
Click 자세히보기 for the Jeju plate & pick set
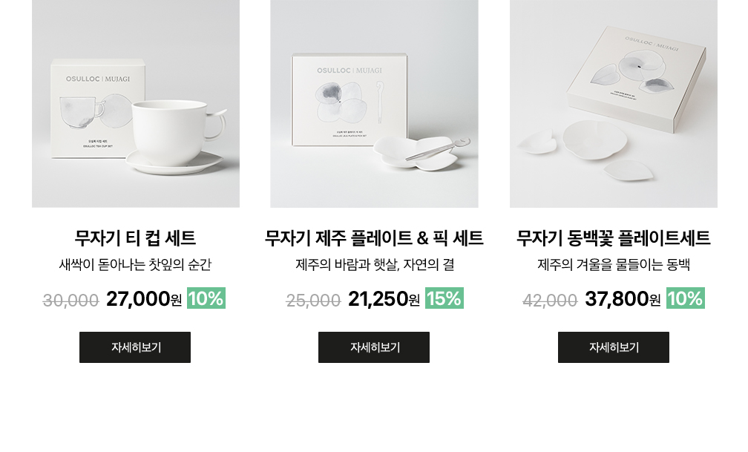374,347
